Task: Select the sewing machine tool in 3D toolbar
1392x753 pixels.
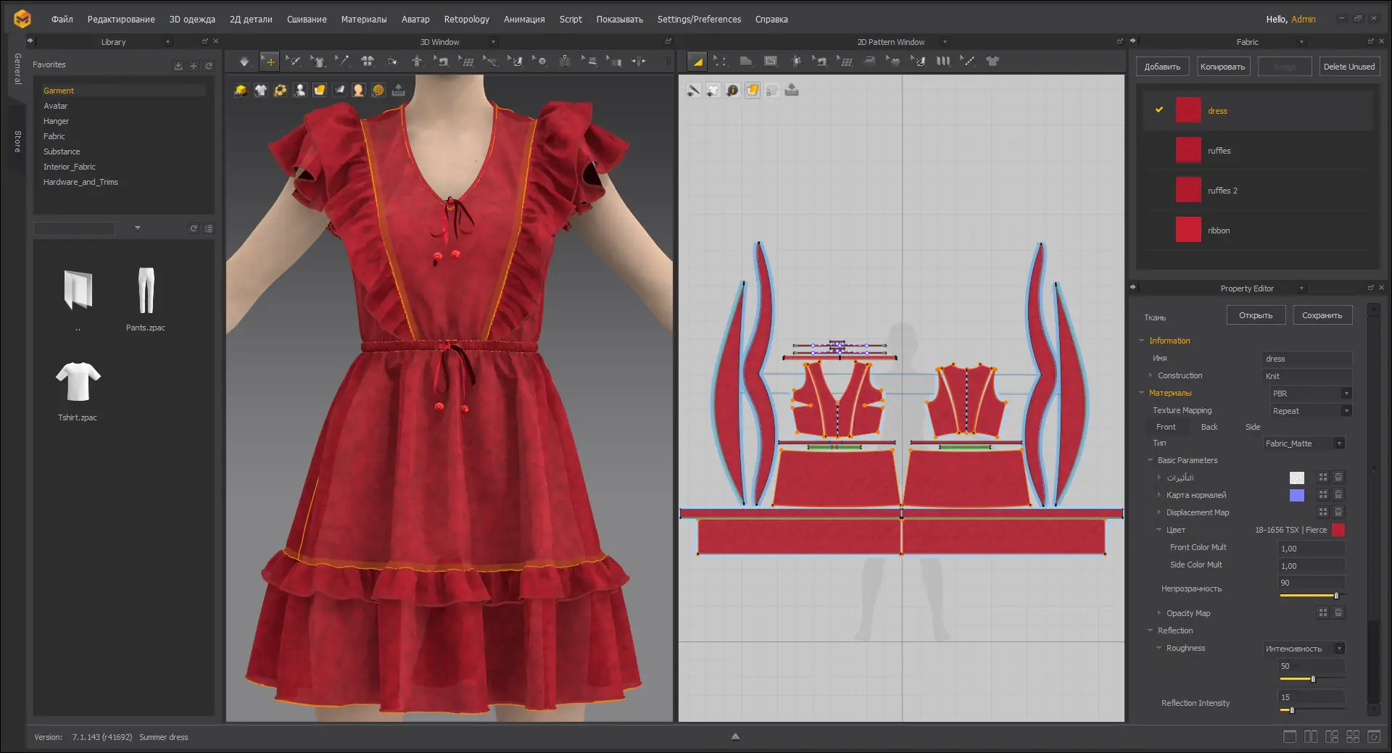Action: point(442,62)
